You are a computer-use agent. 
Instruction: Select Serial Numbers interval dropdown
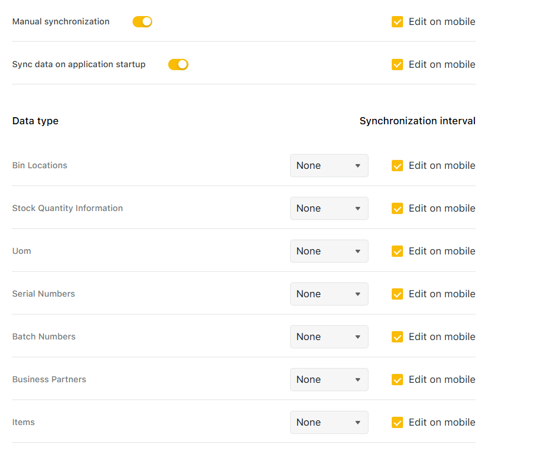click(x=329, y=294)
